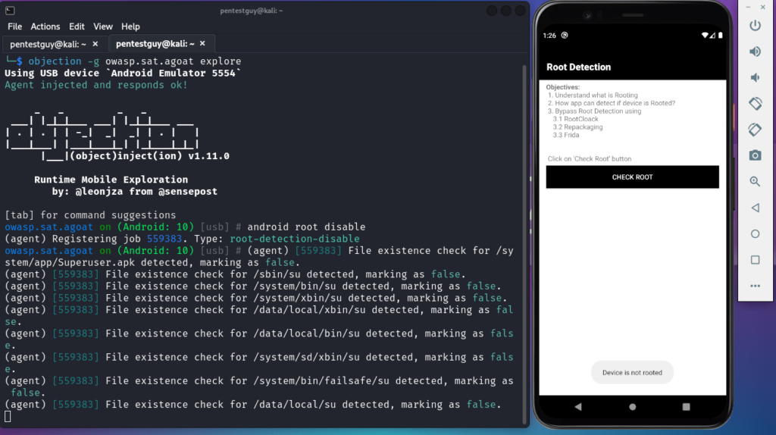The height and width of the screenshot is (435, 776).
Task: Click 'Using USB device Android Emulator 5554' line
Action: [x=123, y=74]
